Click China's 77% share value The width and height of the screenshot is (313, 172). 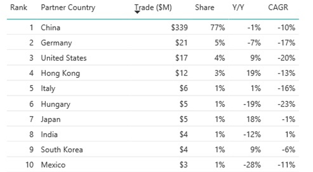point(217,27)
